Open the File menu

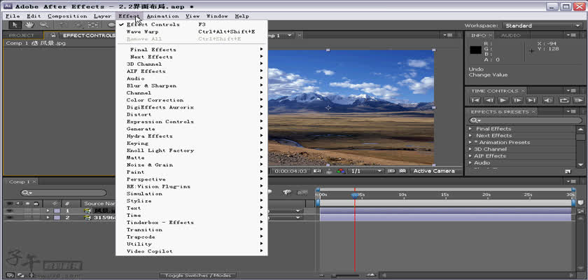(x=13, y=16)
